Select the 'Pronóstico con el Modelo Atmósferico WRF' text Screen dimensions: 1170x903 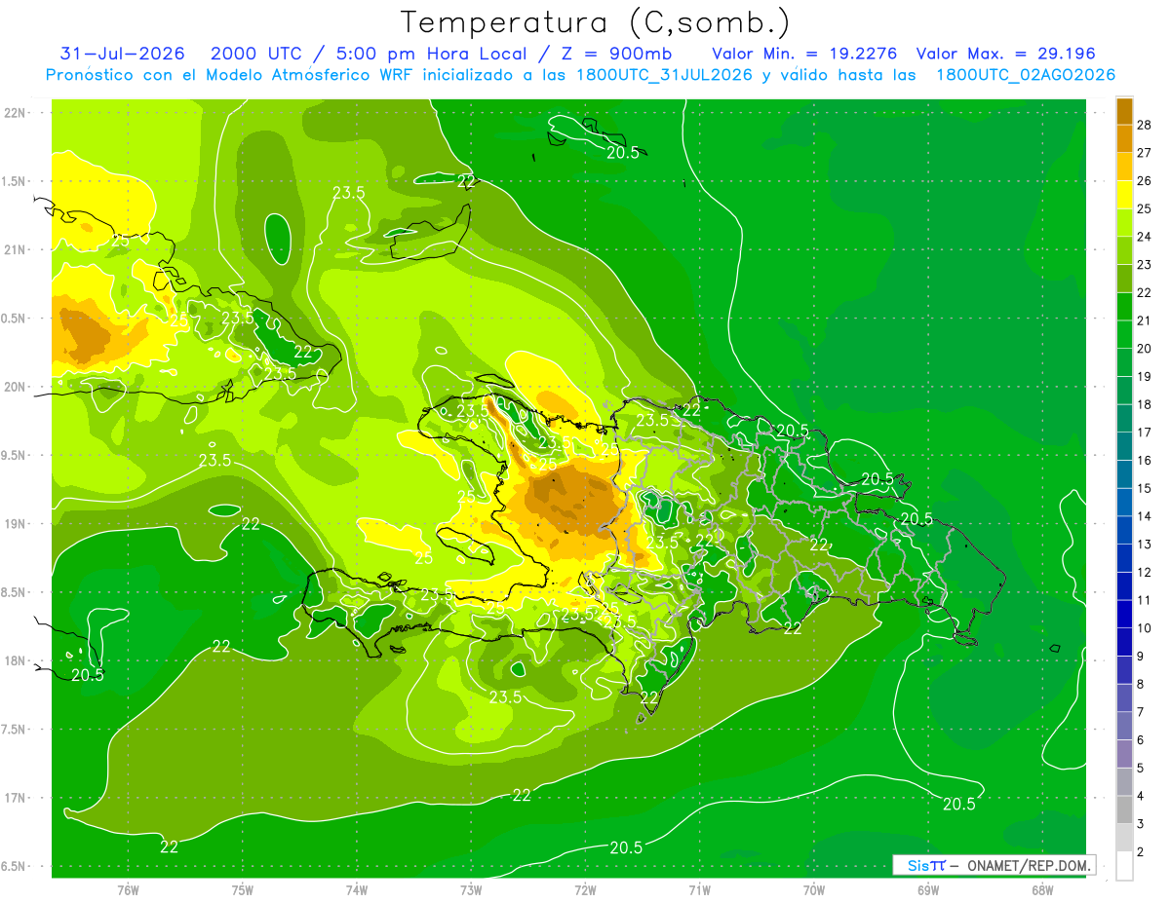pyautogui.click(x=231, y=75)
